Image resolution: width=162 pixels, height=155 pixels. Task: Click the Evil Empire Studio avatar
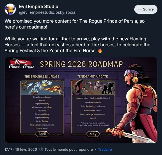point(10,9)
